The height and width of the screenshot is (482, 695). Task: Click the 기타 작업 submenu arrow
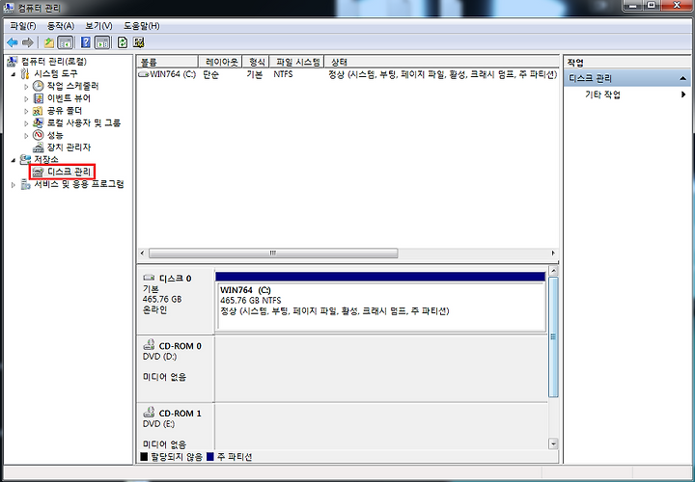(683, 94)
